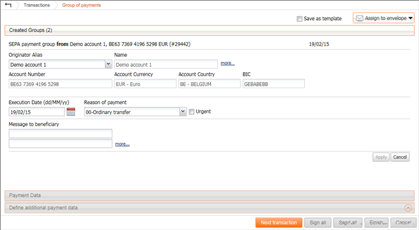
Task: Focus the first Message to beneficiary field
Action: point(60,134)
